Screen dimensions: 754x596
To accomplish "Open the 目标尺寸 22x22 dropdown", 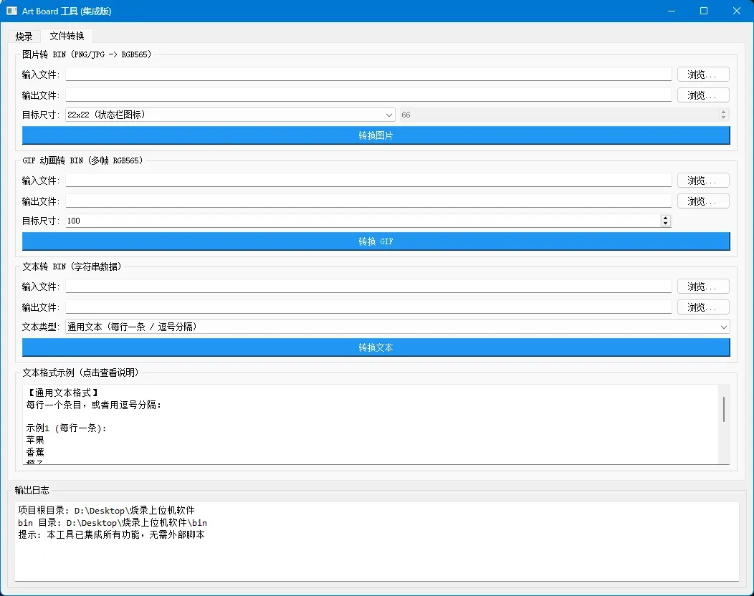I will tap(230, 115).
